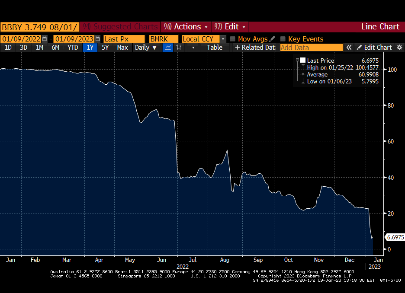Screen dimensions: 405x293
Task: Click the 100 y-axis label
Action: click(392, 70)
